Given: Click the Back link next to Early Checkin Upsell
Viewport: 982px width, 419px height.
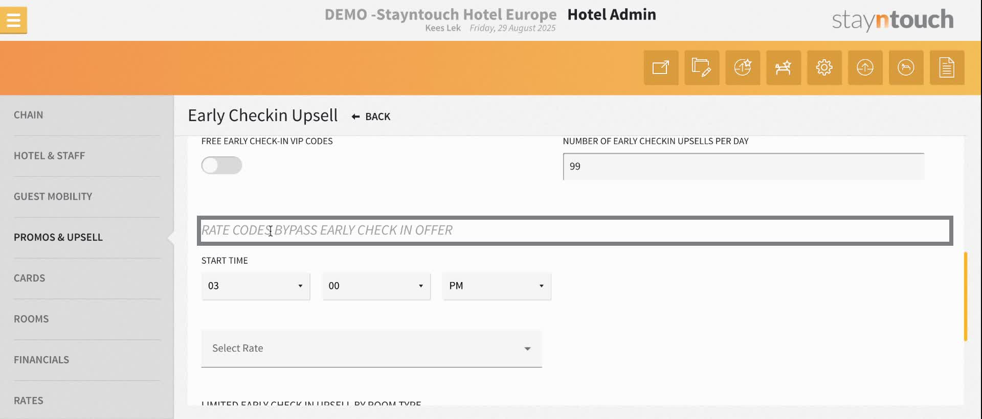Looking at the screenshot, I should pyautogui.click(x=371, y=117).
